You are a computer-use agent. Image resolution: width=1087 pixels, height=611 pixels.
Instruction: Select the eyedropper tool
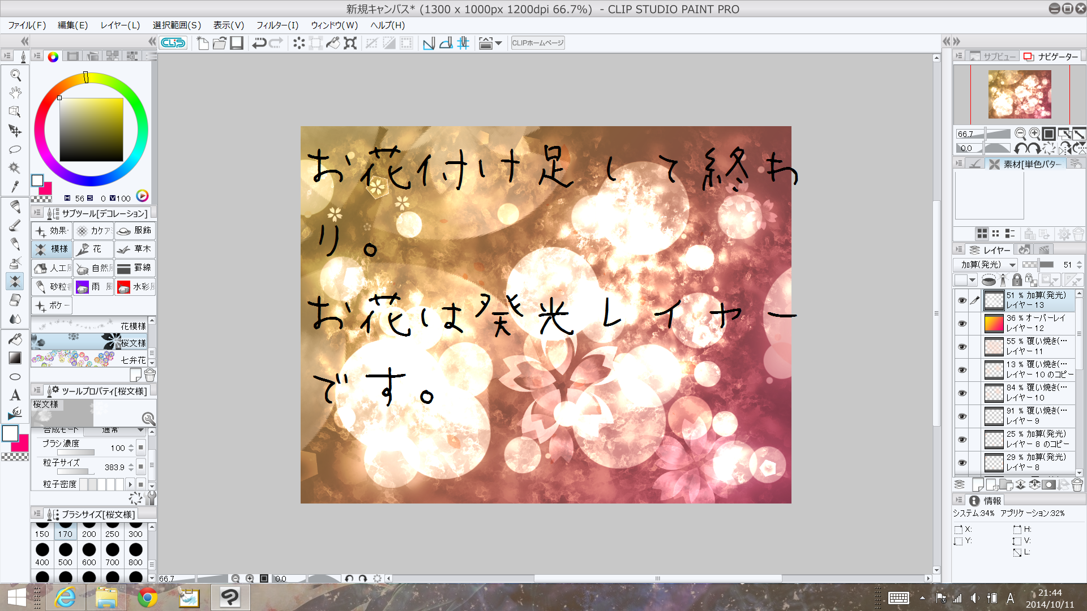pyautogui.click(x=15, y=186)
